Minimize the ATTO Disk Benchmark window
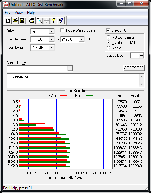Image resolution: width=151 pixels, height=193 pixels. (x=121, y=3)
